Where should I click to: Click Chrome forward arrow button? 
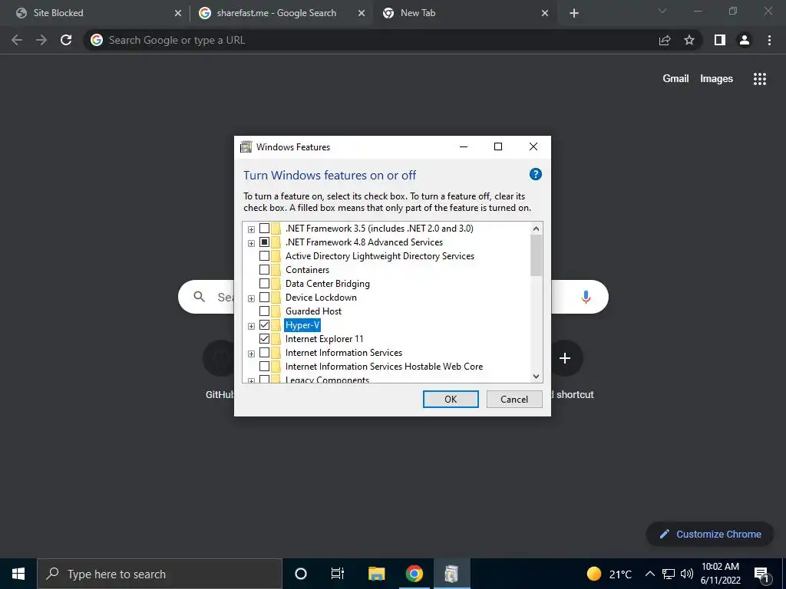(41, 40)
